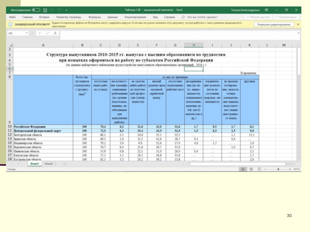Open the Ribbon Display Options icon
310x232 pixels.
(x=266, y=10)
